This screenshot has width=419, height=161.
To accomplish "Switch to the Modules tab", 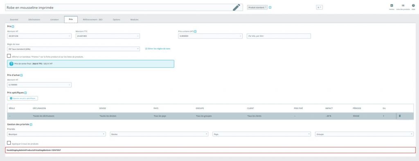I will click(134, 20).
